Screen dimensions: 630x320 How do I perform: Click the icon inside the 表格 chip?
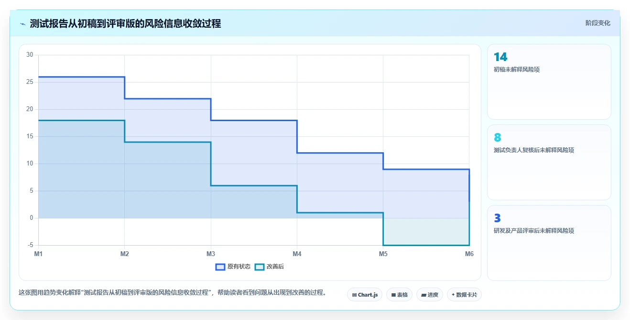(393, 295)
